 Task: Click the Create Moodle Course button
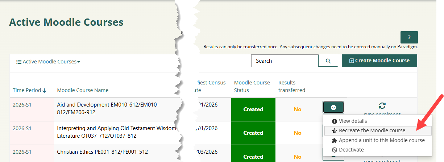379,61
